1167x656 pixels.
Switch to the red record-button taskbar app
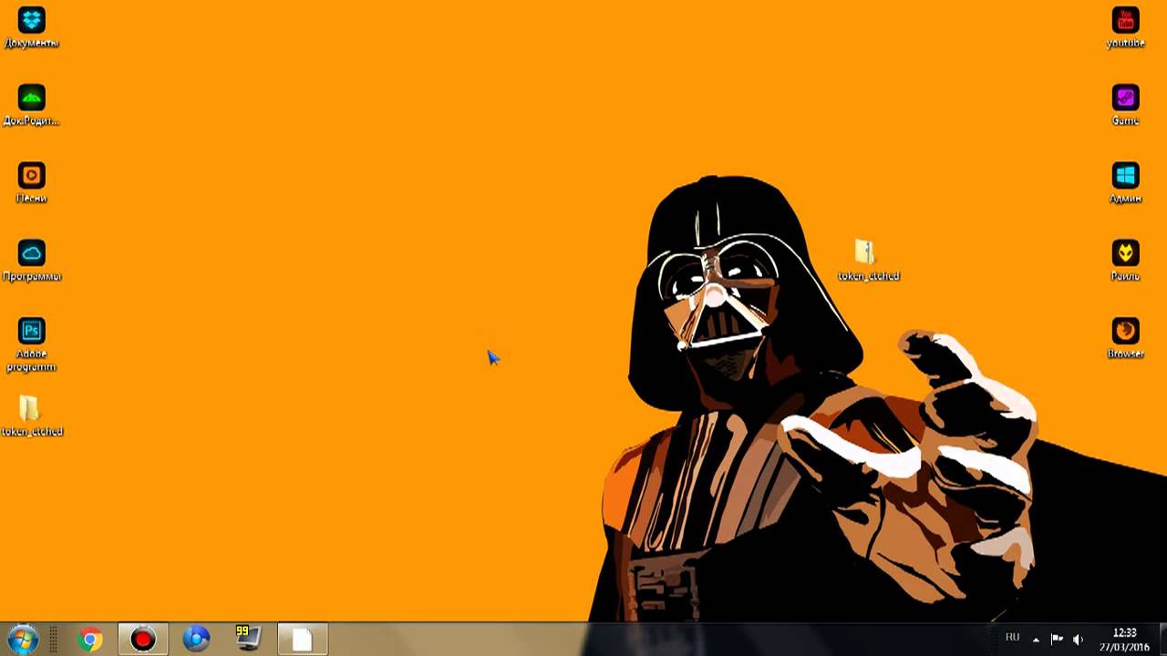point(142,640)
